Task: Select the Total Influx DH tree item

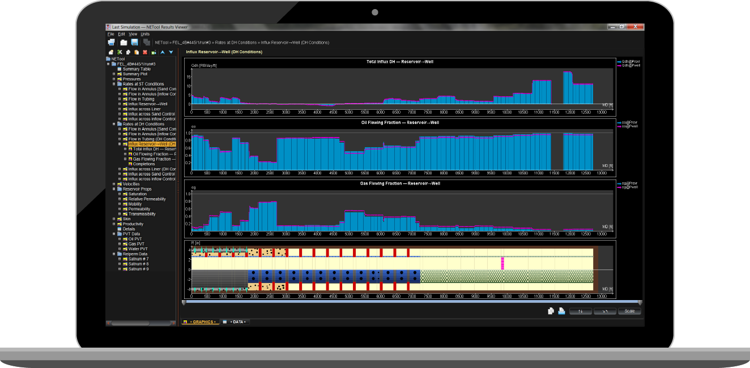Action: coord(155,149)
